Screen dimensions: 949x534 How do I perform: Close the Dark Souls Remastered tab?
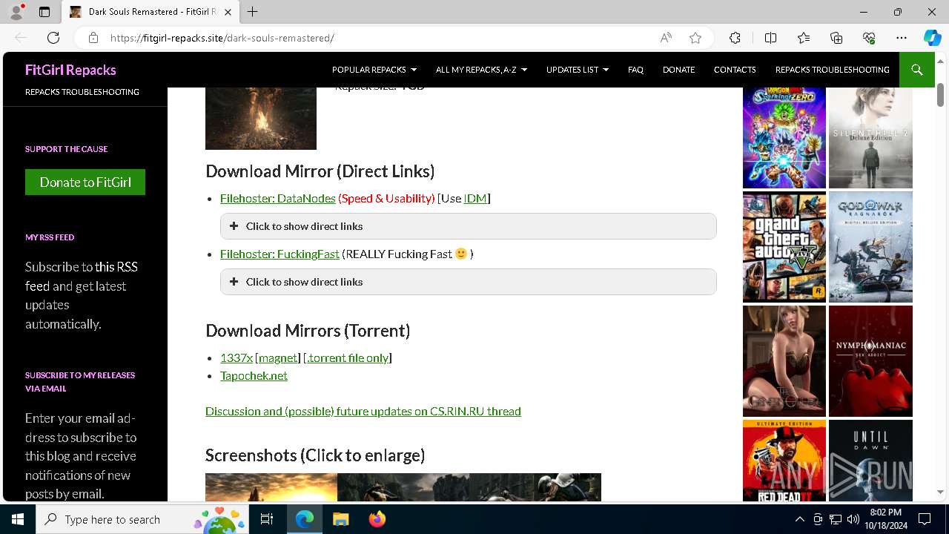tap(228, 12)
